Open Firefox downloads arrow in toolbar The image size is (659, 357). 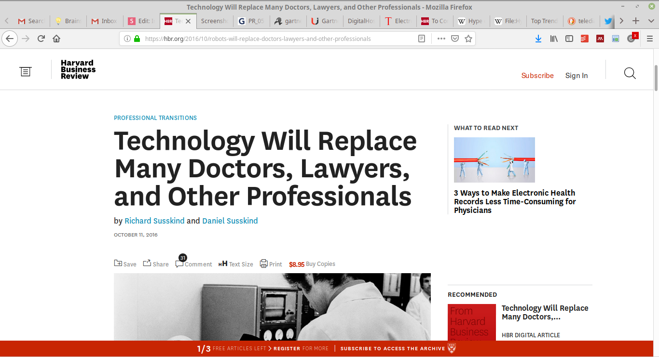[538, 39]
